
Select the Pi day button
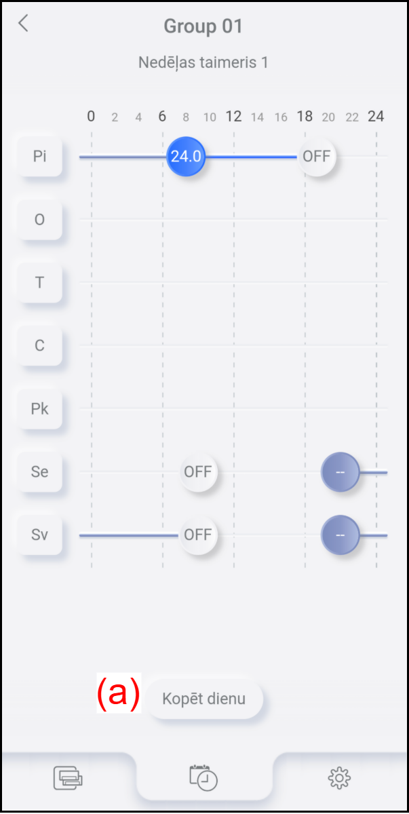click(x=39, y=156)
